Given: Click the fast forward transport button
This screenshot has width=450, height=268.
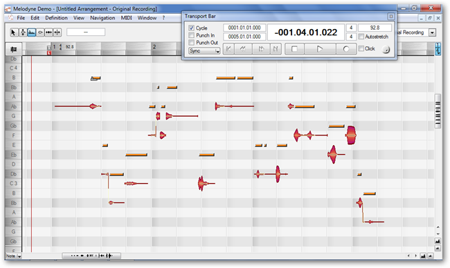Looking at the screenshot, I should 261,49.
